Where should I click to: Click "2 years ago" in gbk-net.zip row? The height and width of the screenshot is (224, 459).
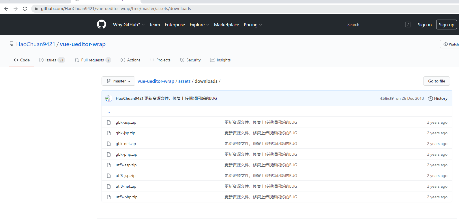click(437, 144)
